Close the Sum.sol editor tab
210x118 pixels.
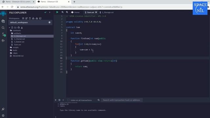click(x=96, y=12)
